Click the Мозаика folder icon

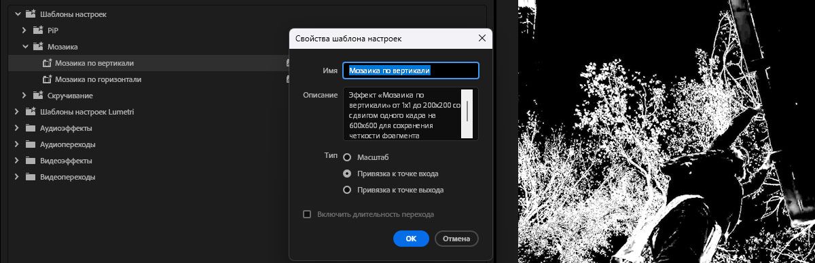pos(38,47)
